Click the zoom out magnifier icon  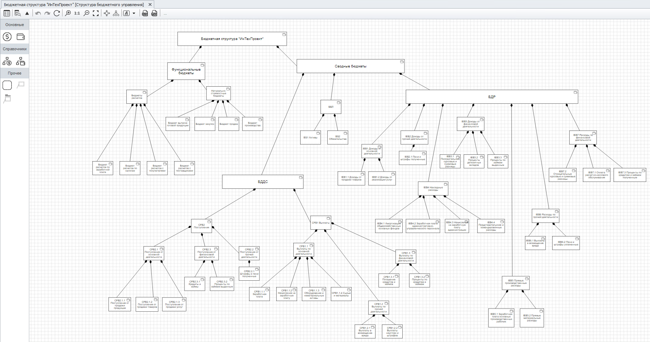coord(86,13)
